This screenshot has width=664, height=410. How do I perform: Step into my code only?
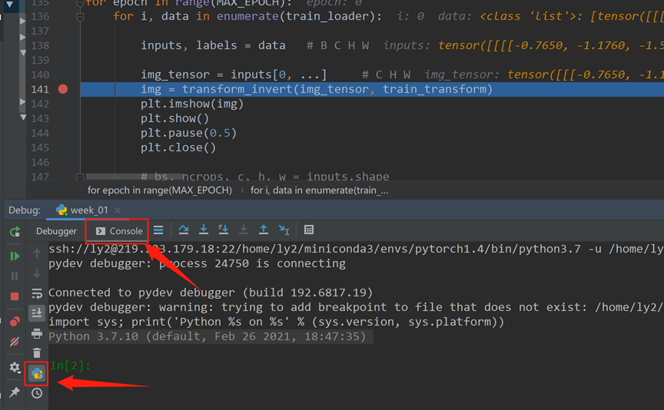tap(224, 230)
